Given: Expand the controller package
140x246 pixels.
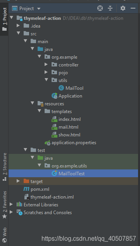Looking at the screenshot, I should tap(46, 65).
